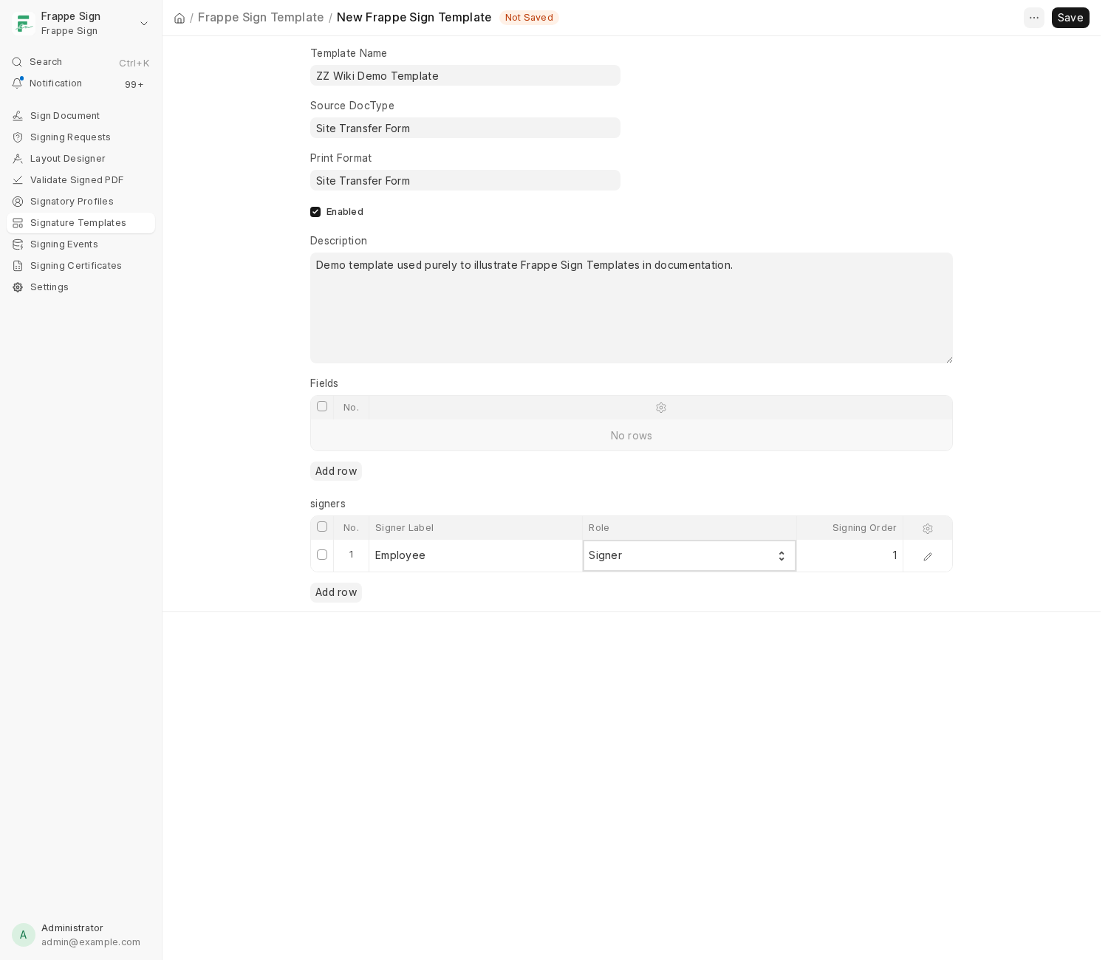Click the Signing Certificates sidebar icon
The image size is (1108, 960).
coord(18,266)
